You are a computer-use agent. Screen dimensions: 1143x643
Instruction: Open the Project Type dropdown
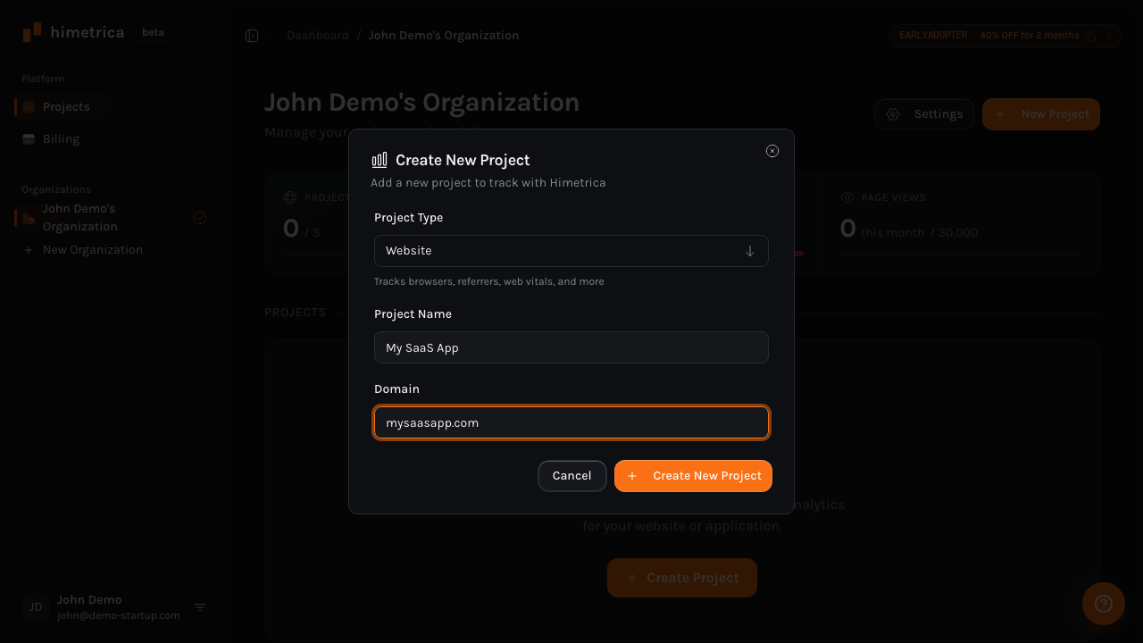571,251
